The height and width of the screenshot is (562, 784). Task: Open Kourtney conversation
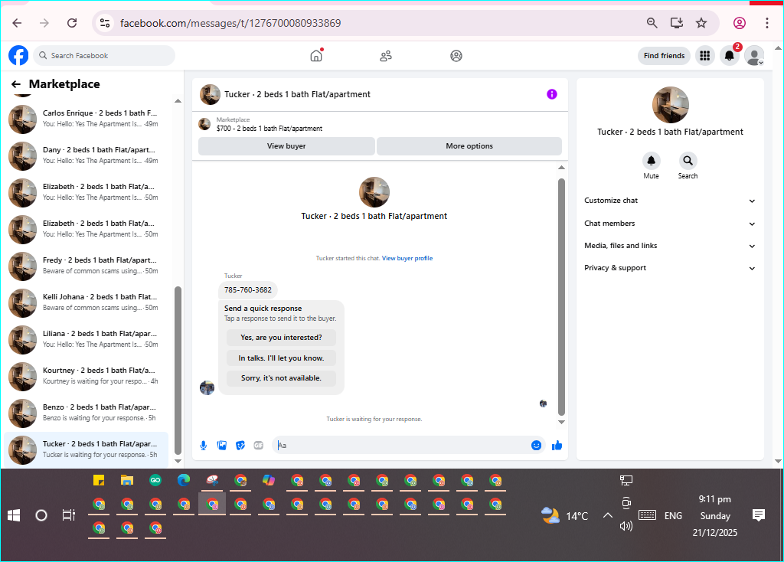86,376
